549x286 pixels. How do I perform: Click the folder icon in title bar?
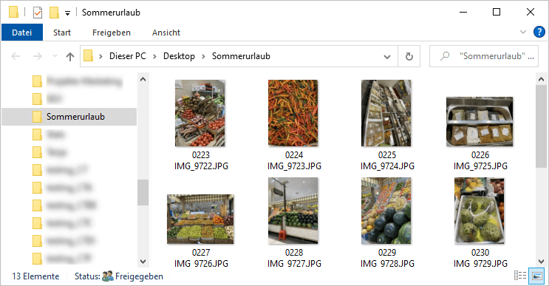point(13,13)
